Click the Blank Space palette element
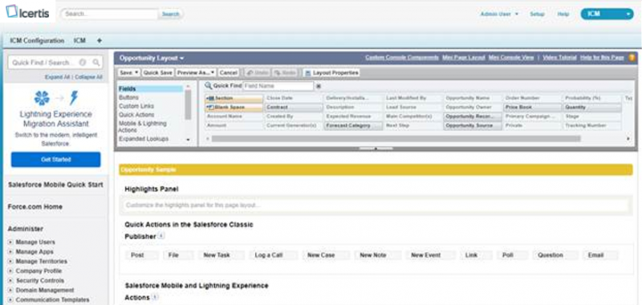Screen dimensions: 642x305 pos(234,108)
